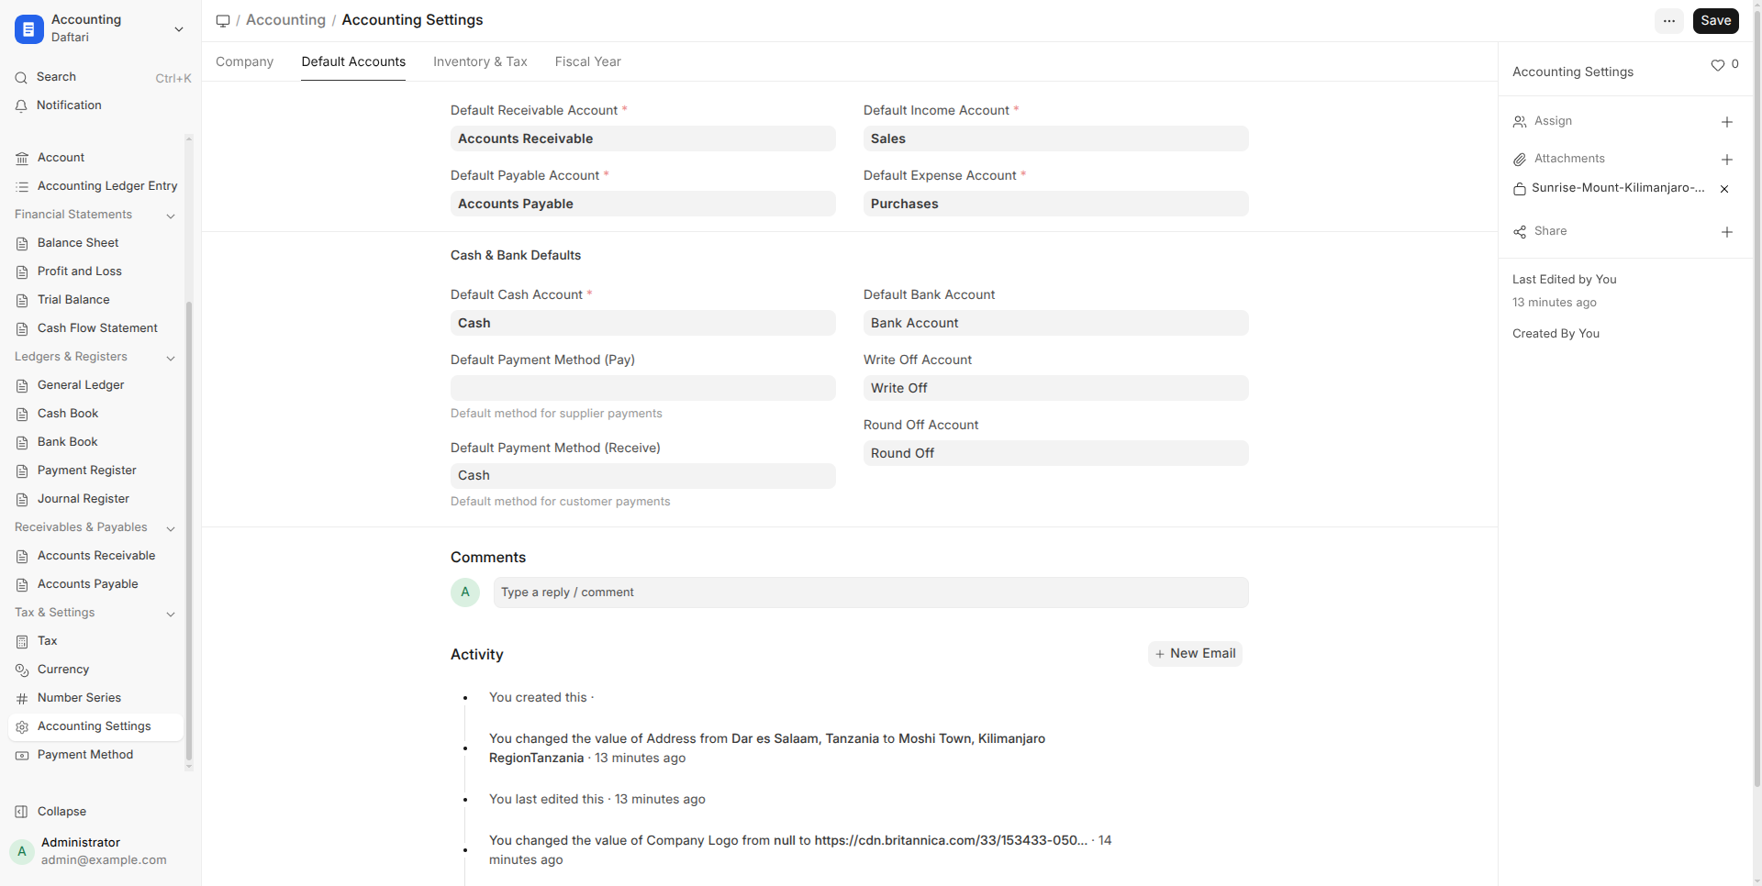This screenshot has height=886, width=1762.
Task: Open the General Ledger icon
Action: click(22, 386)
